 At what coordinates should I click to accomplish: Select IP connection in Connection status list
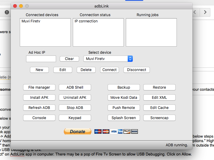[x=86, y=21]
